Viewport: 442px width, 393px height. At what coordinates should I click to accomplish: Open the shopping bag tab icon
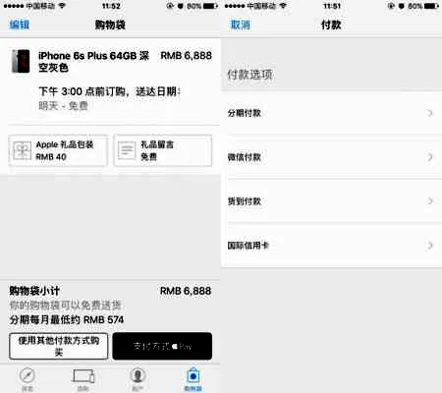(x=193, y=375)
